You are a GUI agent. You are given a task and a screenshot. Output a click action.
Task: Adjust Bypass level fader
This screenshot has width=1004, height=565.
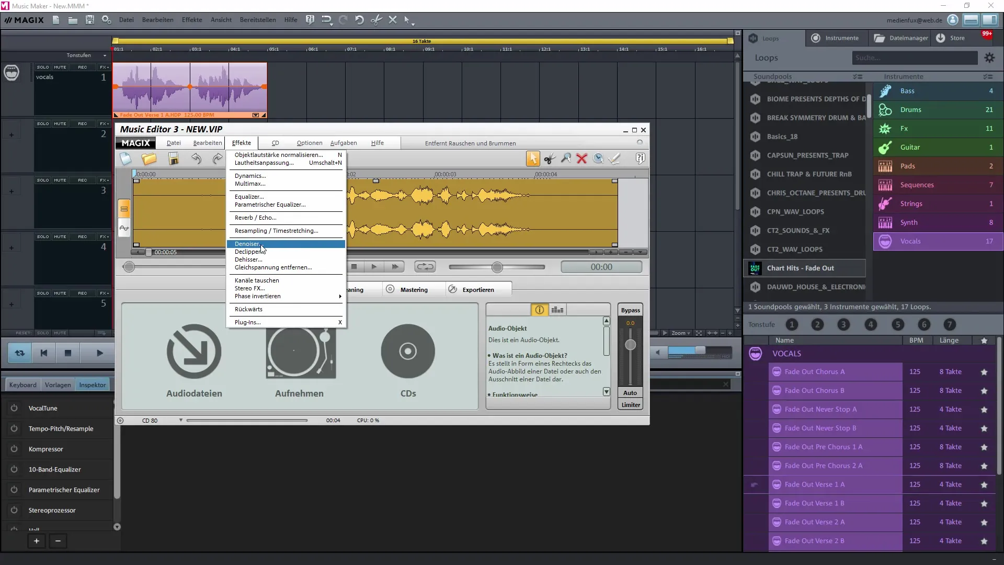pos(630,345)
